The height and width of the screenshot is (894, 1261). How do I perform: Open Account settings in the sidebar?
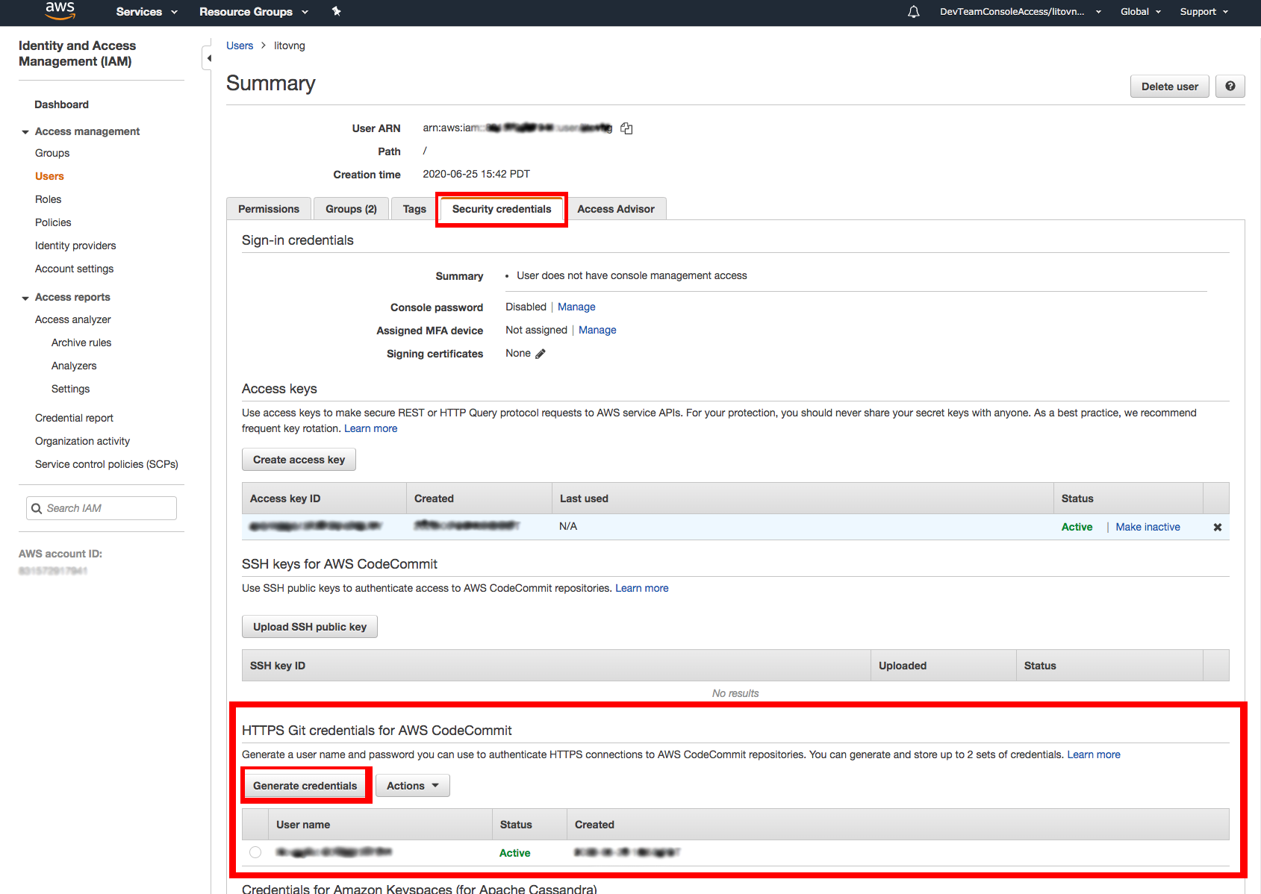pos(74,269)
